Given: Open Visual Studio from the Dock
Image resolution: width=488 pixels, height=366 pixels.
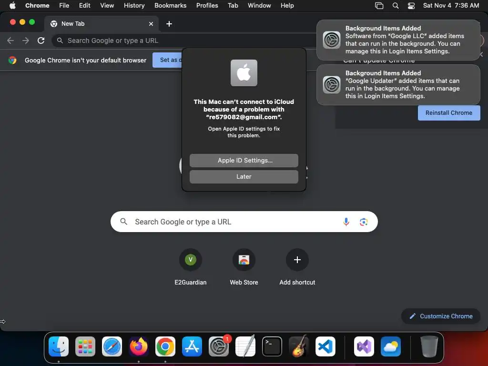Looking at the screenshot, I should 364,346.
